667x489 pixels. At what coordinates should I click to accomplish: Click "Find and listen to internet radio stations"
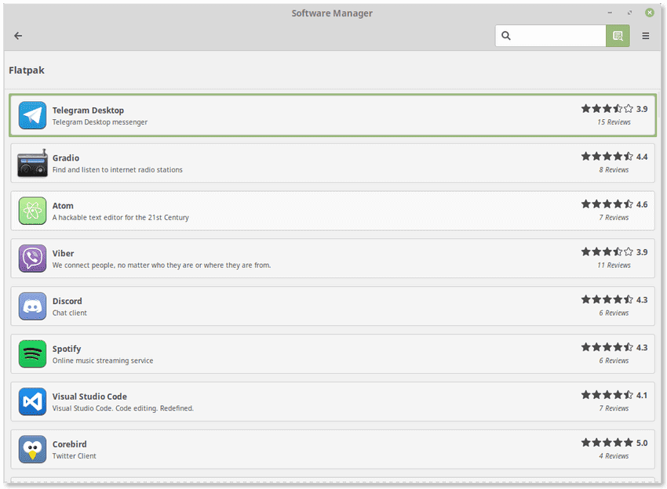point(118,170)
